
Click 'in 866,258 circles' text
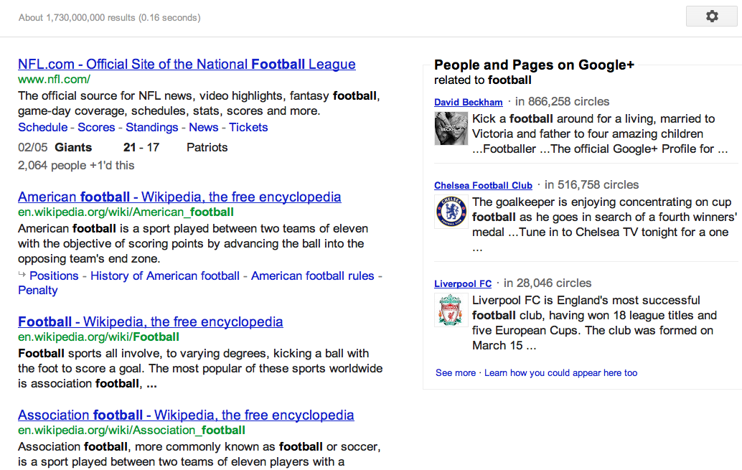tap(562, 102)
